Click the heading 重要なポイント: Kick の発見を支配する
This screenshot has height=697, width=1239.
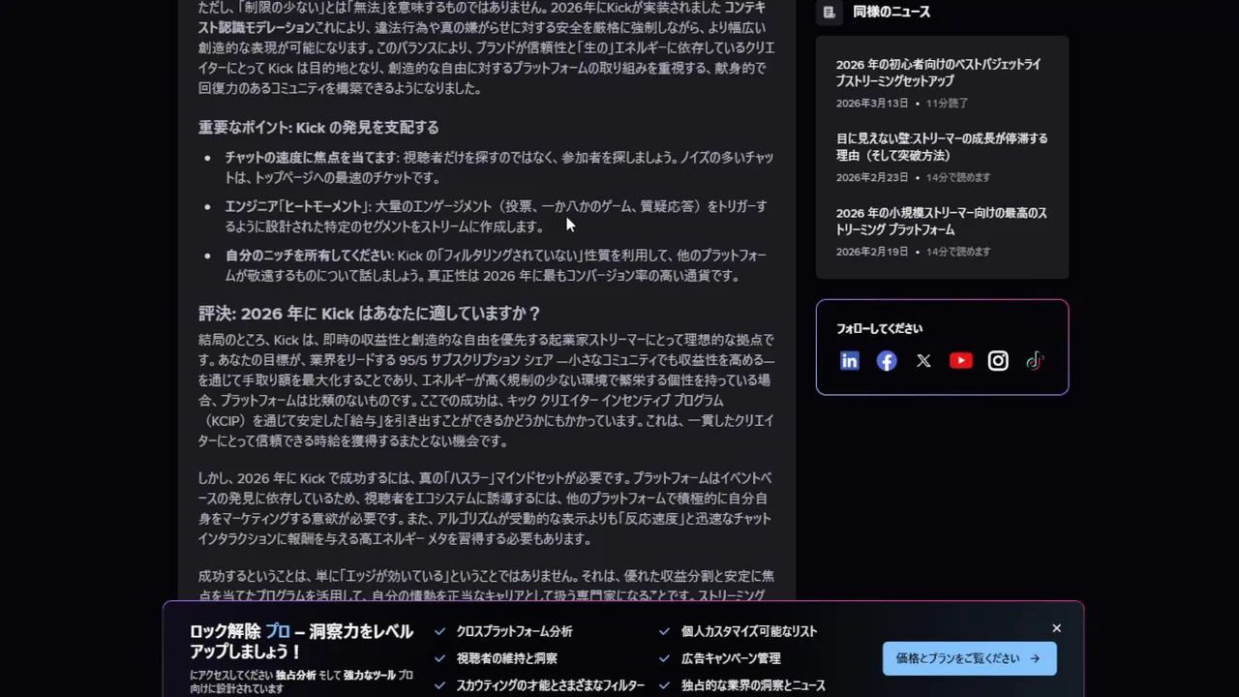coord(318,128)
